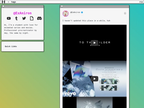This screenshot has height=108, width=144.
Task: Open the post timestamp under the author name
Action: click(x=77, y=15)
